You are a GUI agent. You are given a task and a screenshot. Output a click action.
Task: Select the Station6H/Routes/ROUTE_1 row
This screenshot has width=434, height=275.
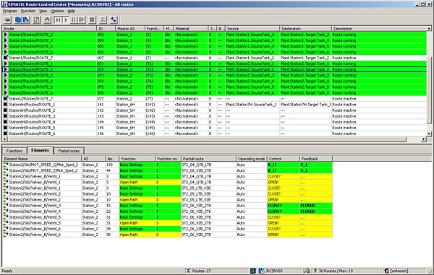point(215,105)
